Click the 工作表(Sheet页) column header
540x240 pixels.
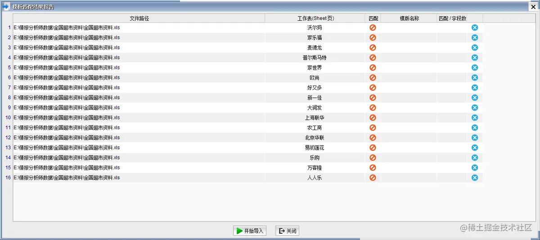pos(315,18)
